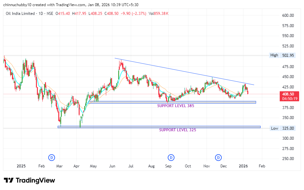Click the 250.00 price axis label
This screenshot has width=304, height=190.
pos(288,158)
